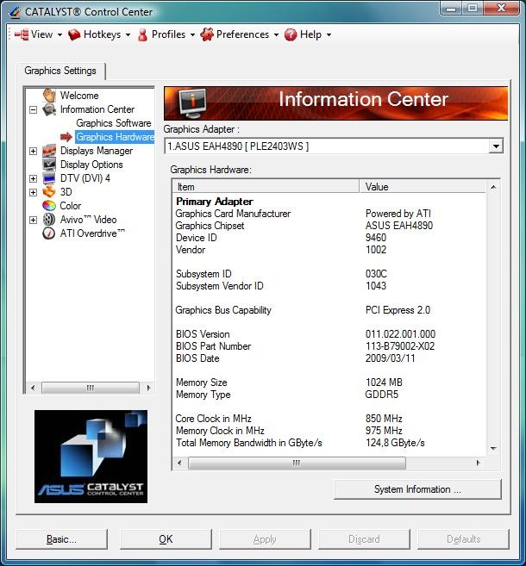Expand the DTV (DVI) 4 node

(34, 178)
